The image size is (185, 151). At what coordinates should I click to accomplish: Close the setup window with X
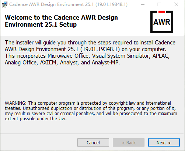pos(176,4)
